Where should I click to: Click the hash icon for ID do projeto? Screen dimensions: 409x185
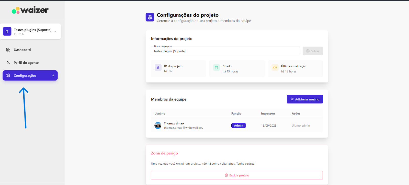(158, 68)
